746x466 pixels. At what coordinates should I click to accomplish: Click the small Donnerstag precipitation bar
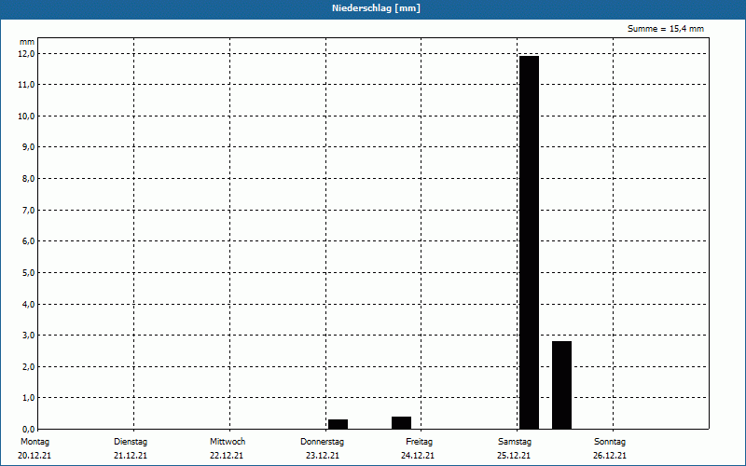338,424
